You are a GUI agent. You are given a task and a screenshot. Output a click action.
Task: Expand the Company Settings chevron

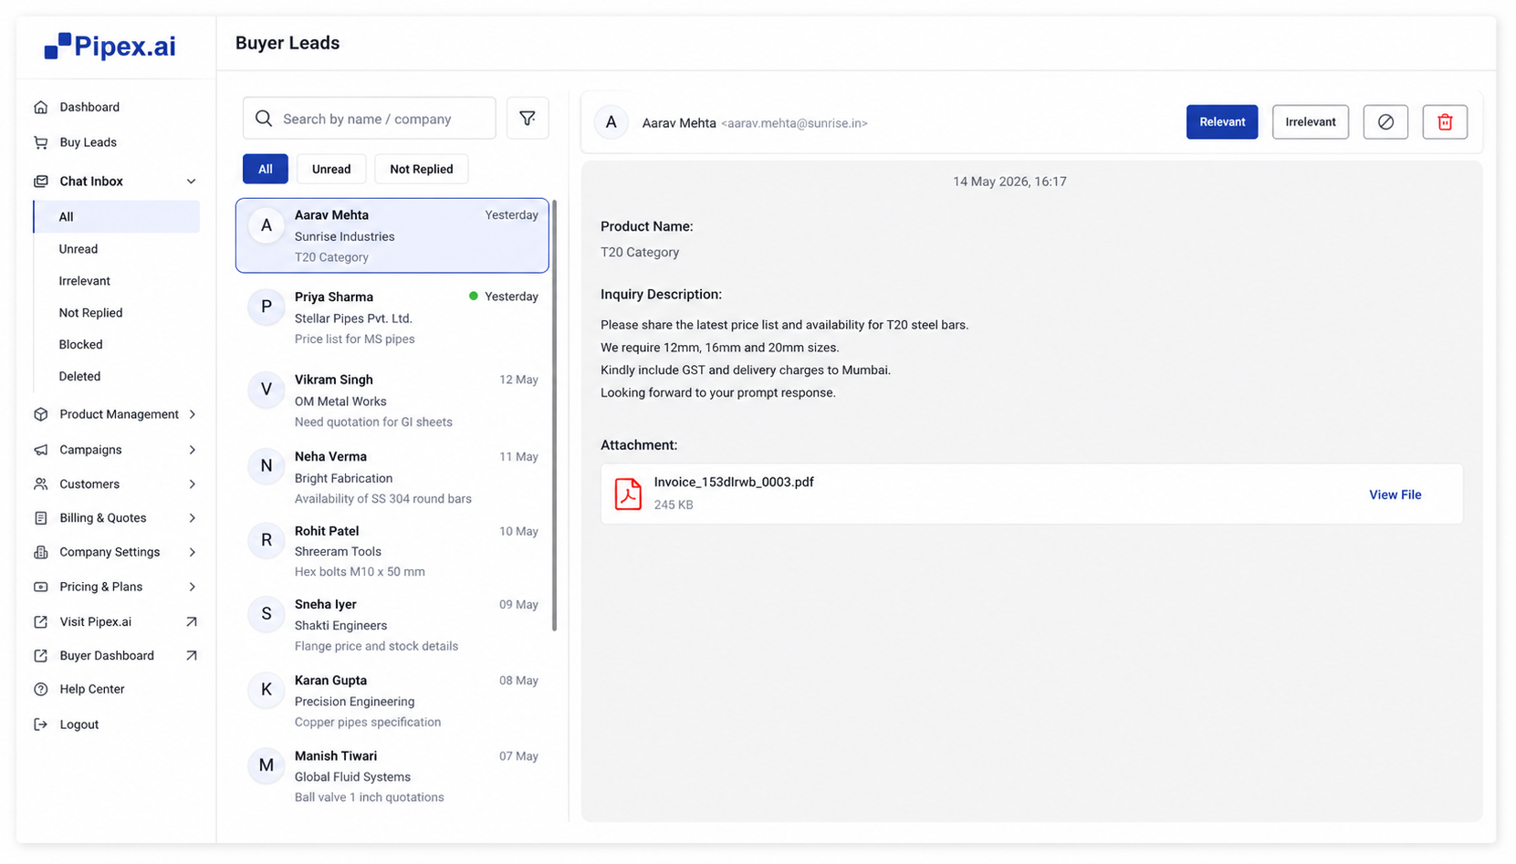pyautogui.click(x=193, y=553)
